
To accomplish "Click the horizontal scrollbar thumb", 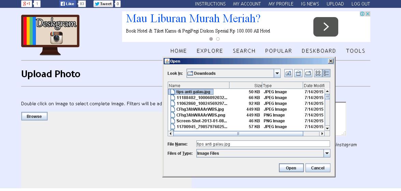I will click(x=238, y=134).
